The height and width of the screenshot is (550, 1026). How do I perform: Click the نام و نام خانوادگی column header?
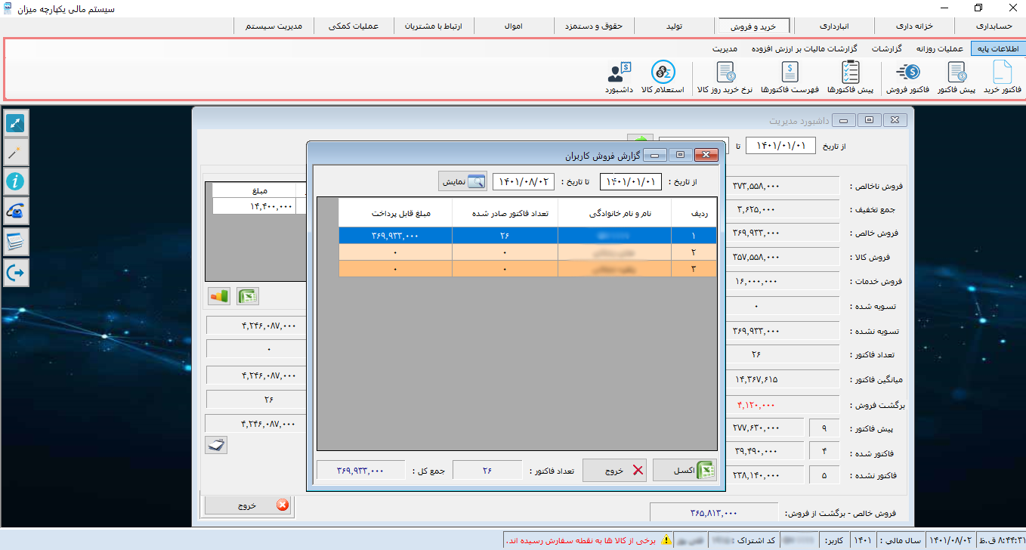click(x=614, y=213)
